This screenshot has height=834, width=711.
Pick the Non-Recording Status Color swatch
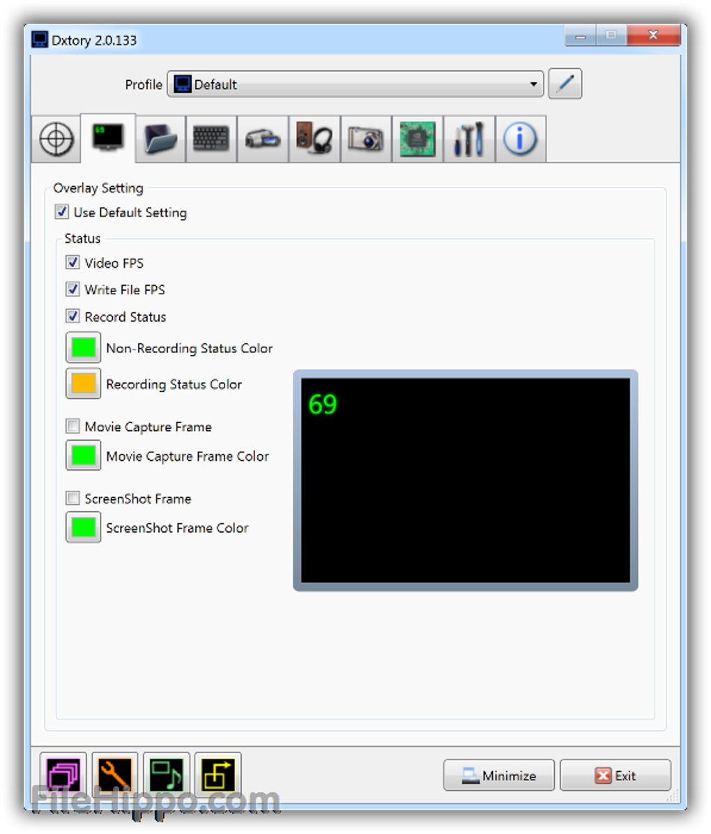[x=84, y=347]
